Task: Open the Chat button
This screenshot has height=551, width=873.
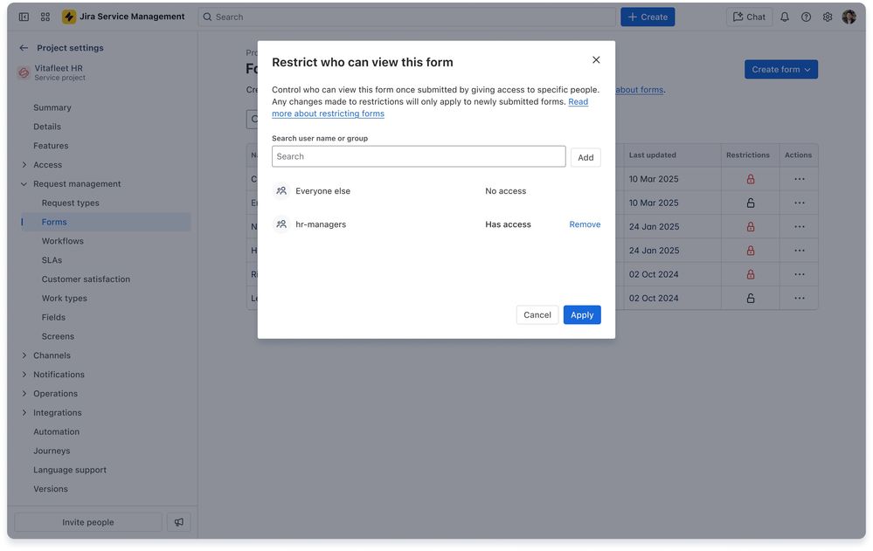Action: [749, 17]
